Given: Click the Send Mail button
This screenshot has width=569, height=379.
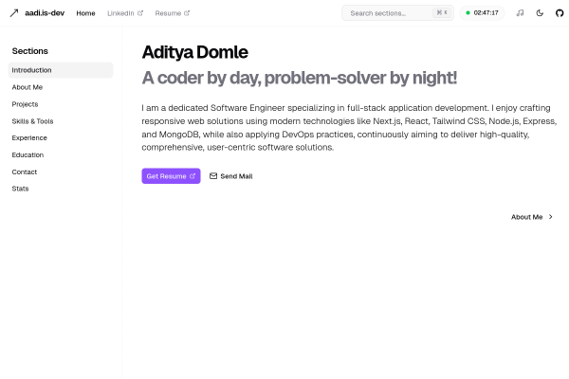Looking at the screenshot, I should pyautogui.click(x=230, y=176).
